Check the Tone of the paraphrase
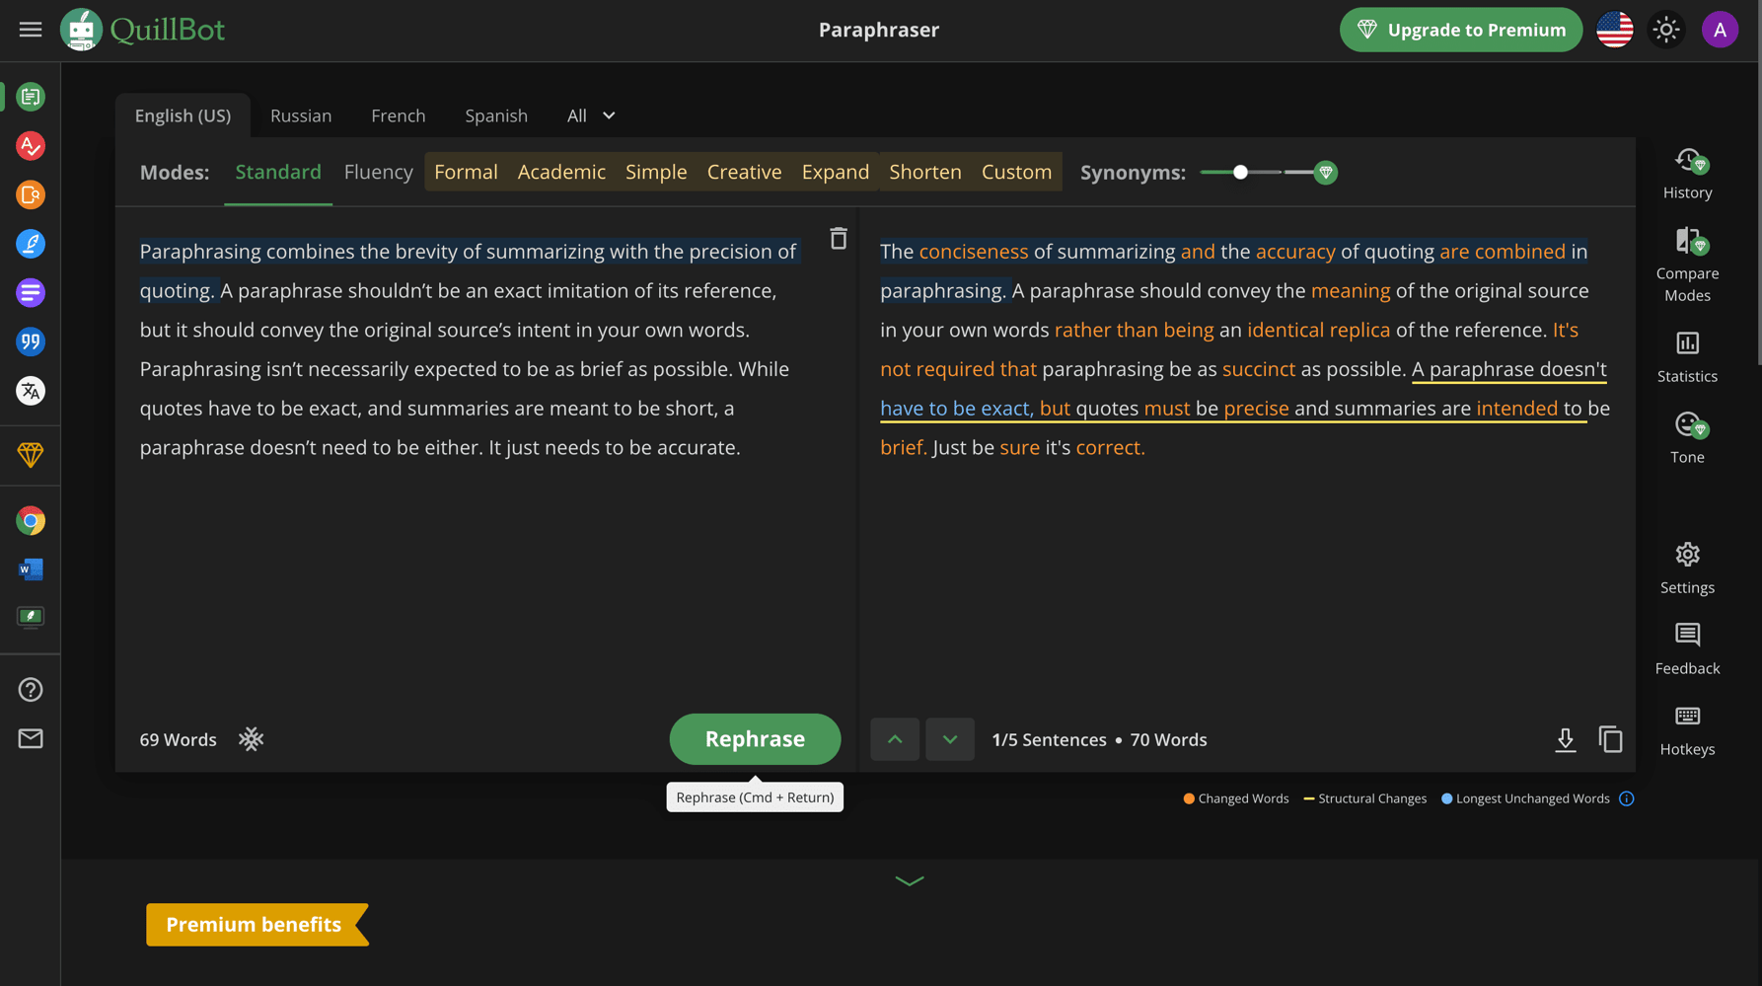This screenshot has height=986, width=1762. pos(1687,435)
